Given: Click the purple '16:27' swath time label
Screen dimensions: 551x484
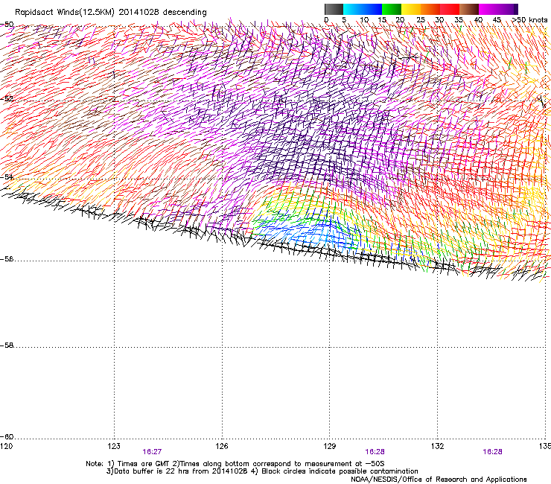Looking at the screenshot, I should 152,452.
